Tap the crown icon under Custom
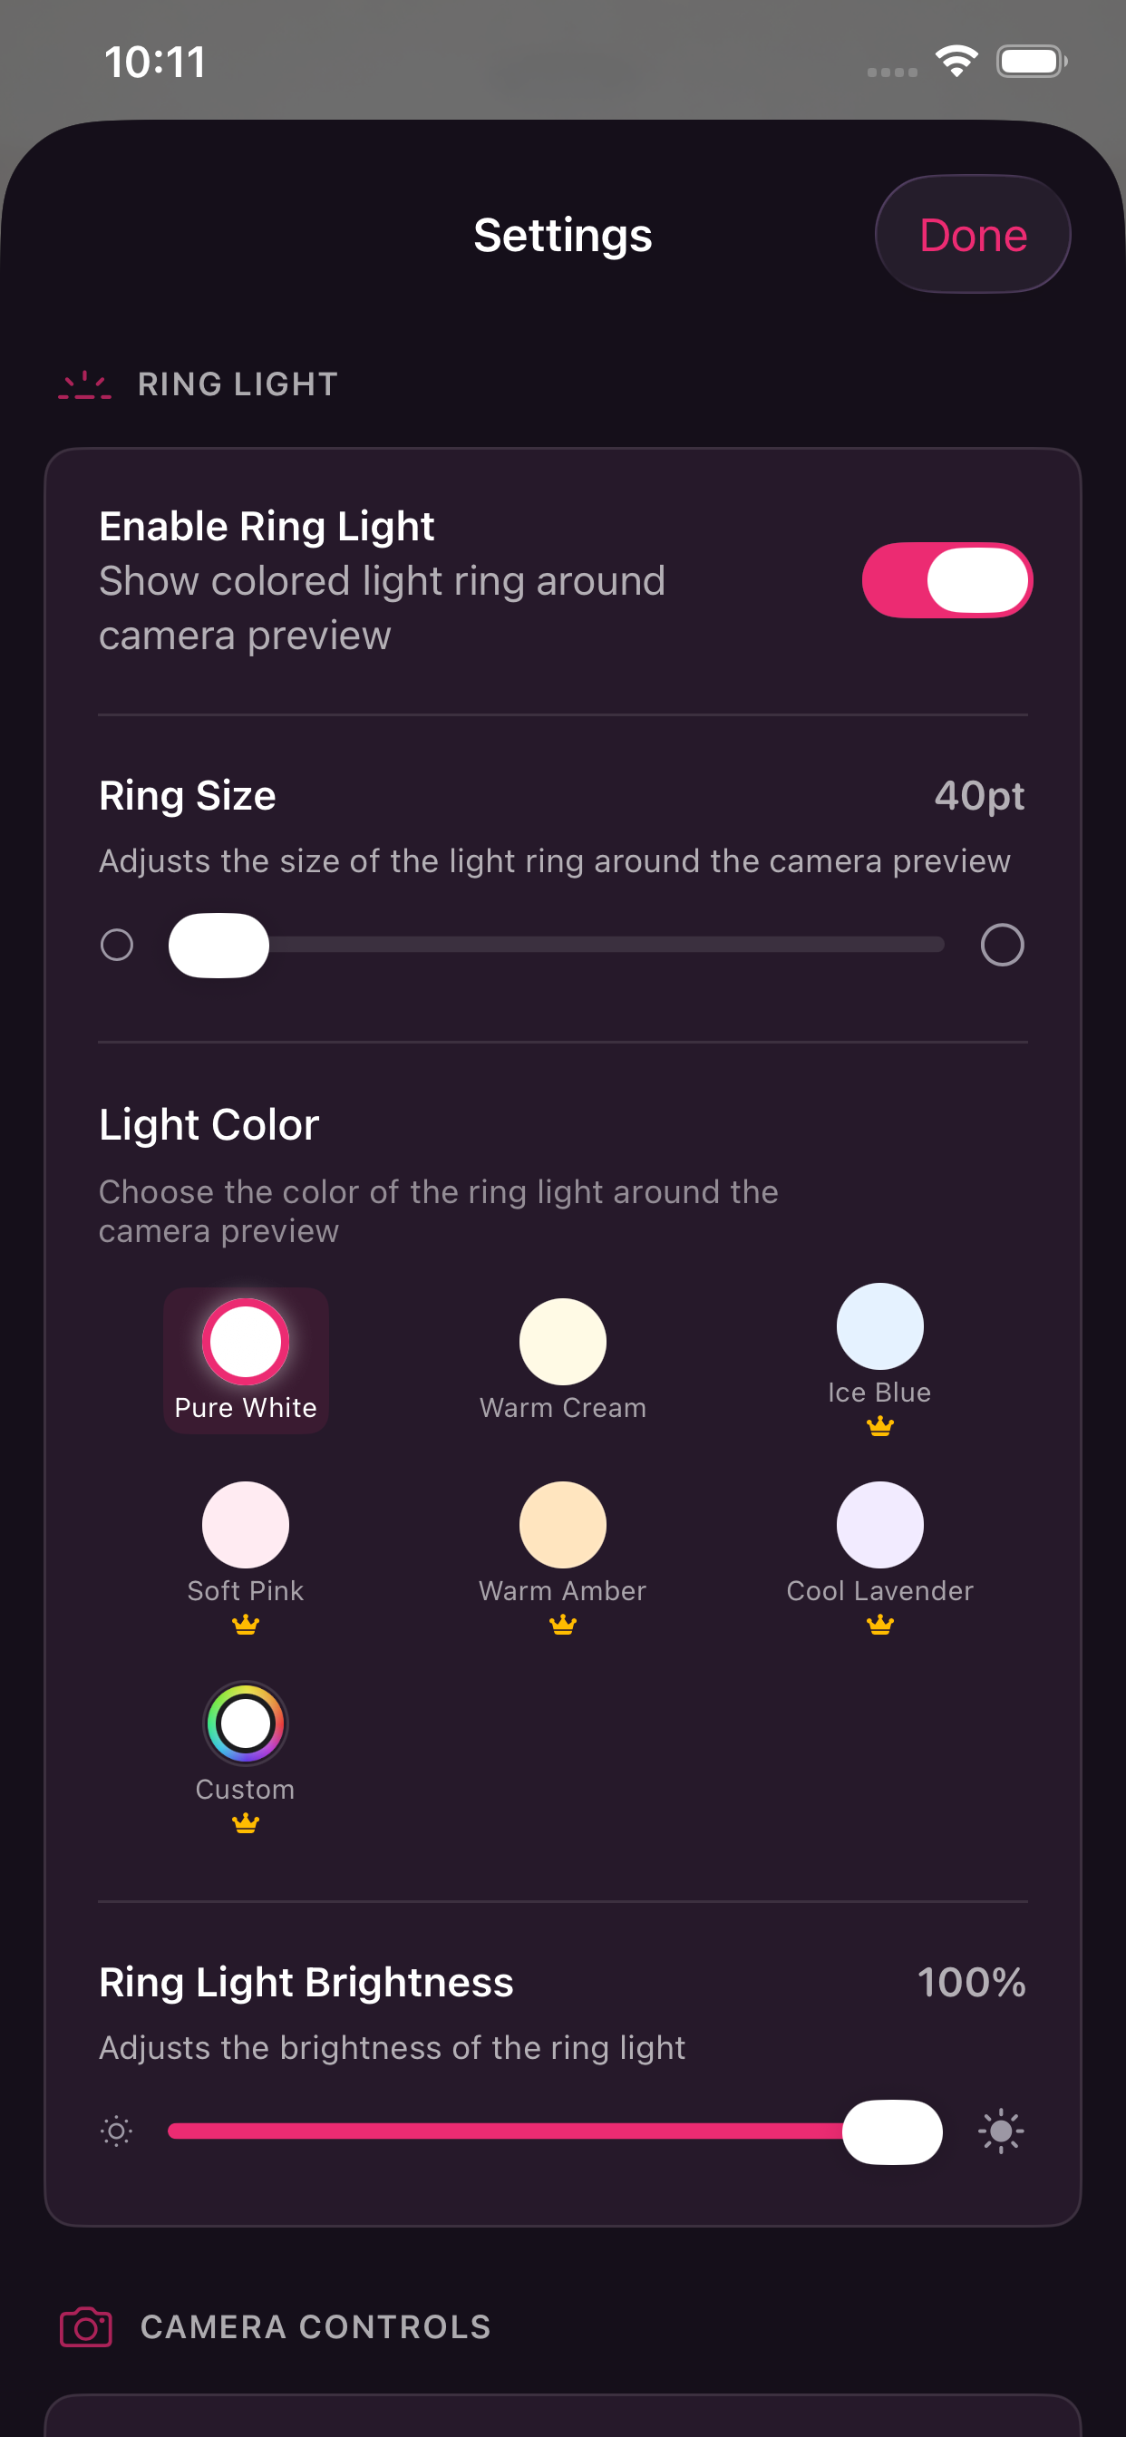The image size is (1126, 2437). [245, 1822]
